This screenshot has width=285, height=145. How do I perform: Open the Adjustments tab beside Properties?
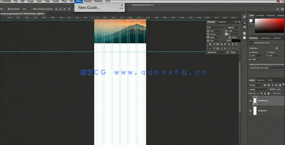click(265, 38)
